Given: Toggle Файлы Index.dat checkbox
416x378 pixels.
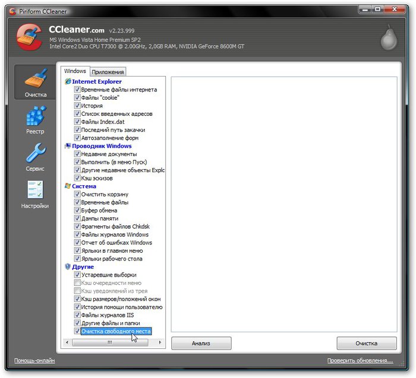Looking at the screenshot, I should coord(77,122).
